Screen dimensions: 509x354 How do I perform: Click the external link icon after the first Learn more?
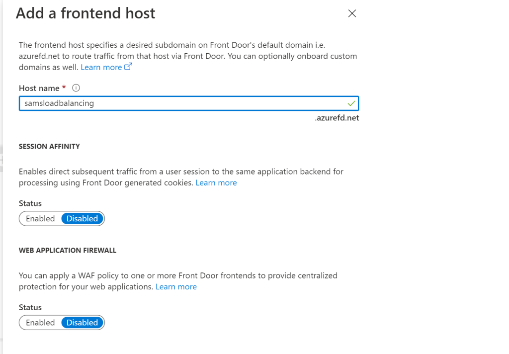pos(128,67)
